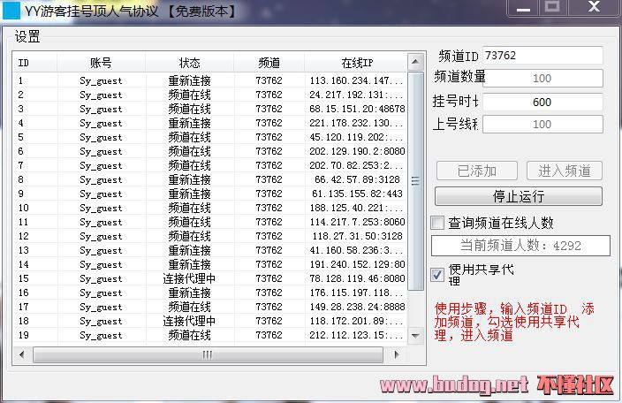This screenshot has width=622, height=403.
Task: Click the list's scroll up arrow
Action: [415, 62]
